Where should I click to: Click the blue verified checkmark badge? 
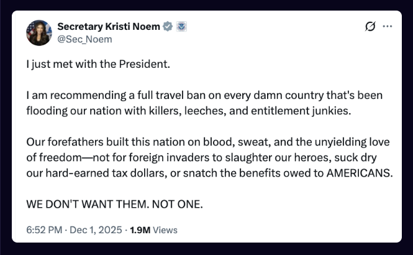[167, 26]
